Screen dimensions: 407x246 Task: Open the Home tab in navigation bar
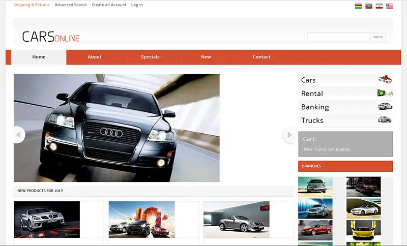tap(39, 57)
